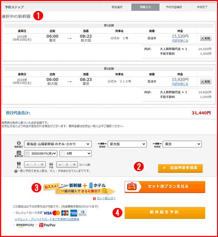Increase the adult passenger count
This screenshot has width=218, height=237.
[42, 165]
